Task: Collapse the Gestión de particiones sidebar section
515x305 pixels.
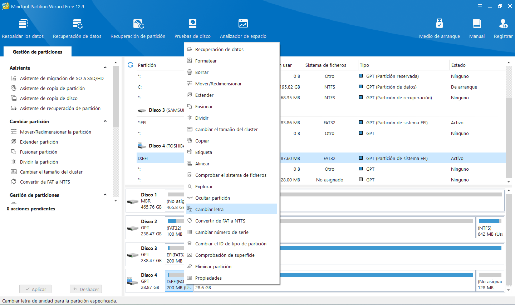Action: tap(105, 195)
